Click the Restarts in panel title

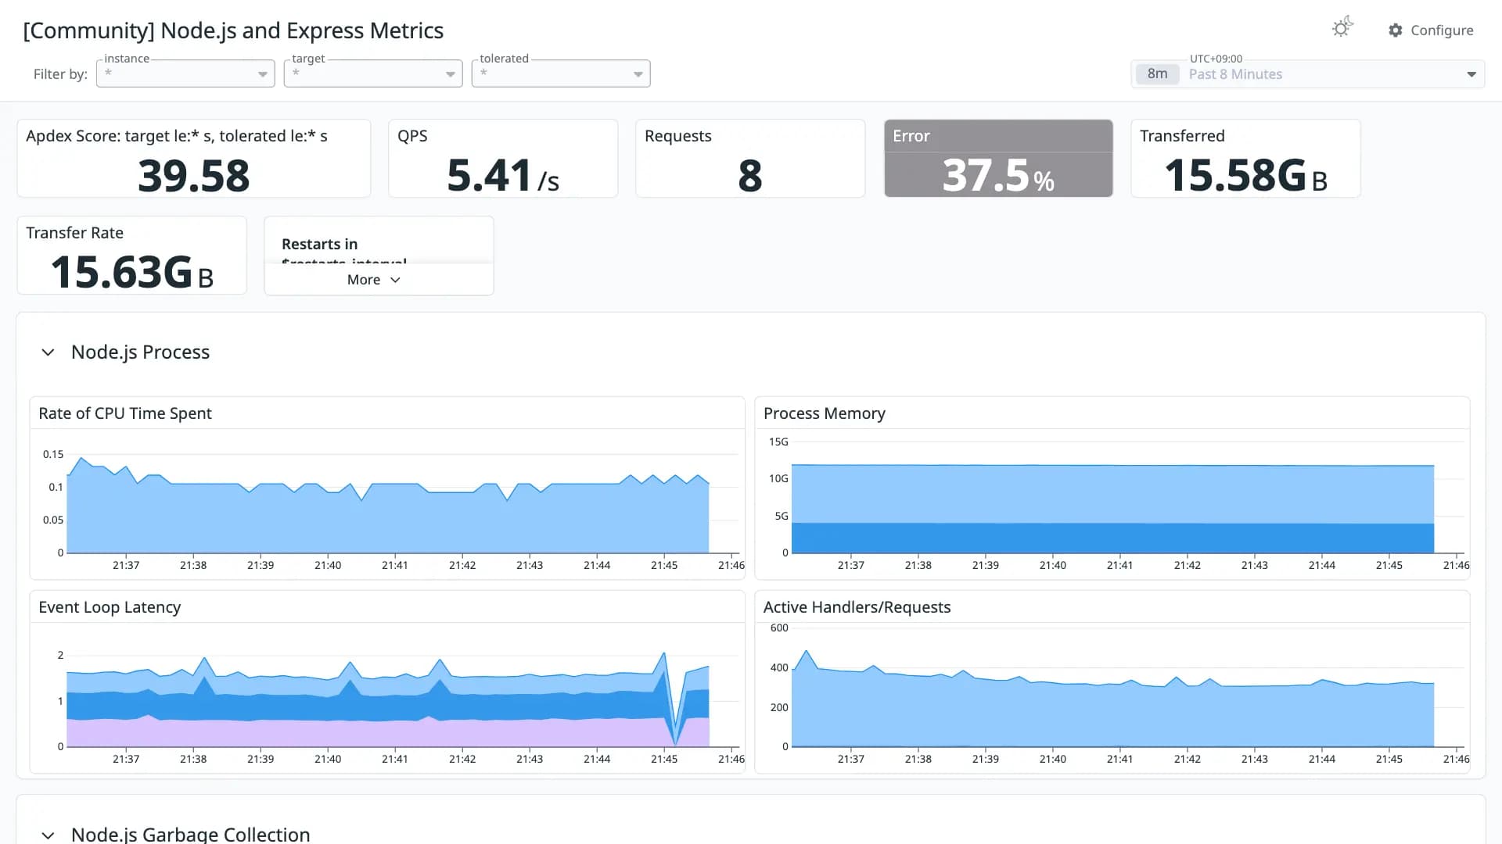[x=319, y=245]
